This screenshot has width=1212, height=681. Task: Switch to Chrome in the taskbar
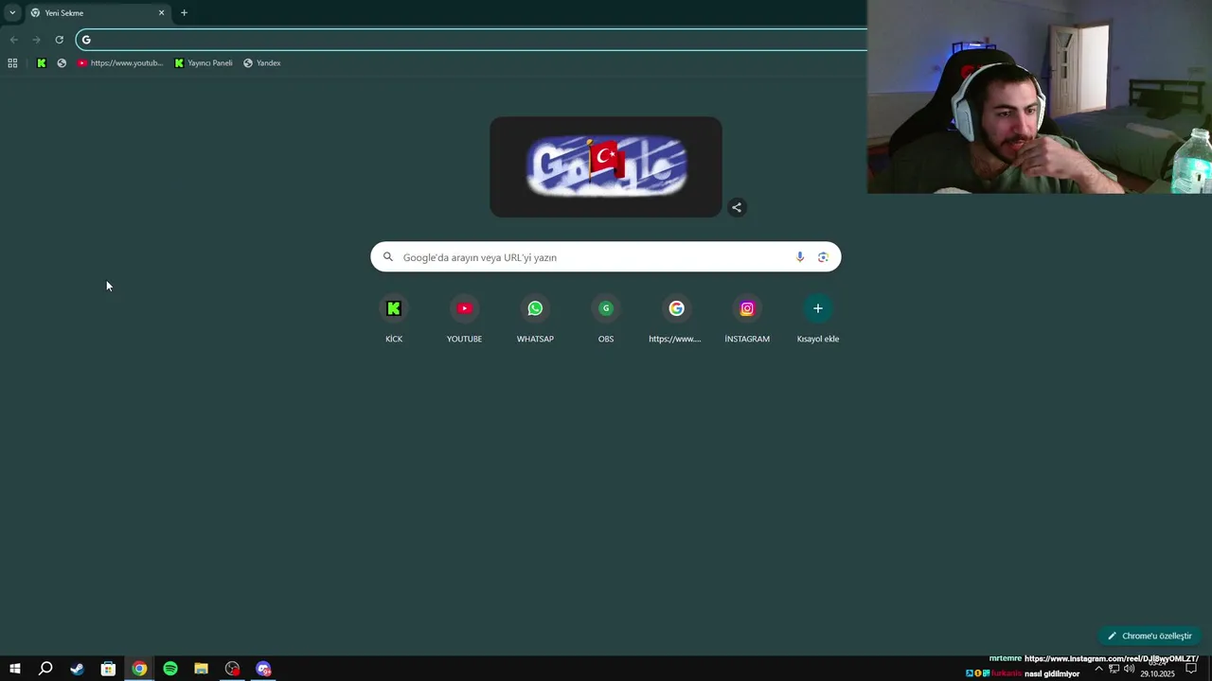pyautogui.click(x=139, y=669)
